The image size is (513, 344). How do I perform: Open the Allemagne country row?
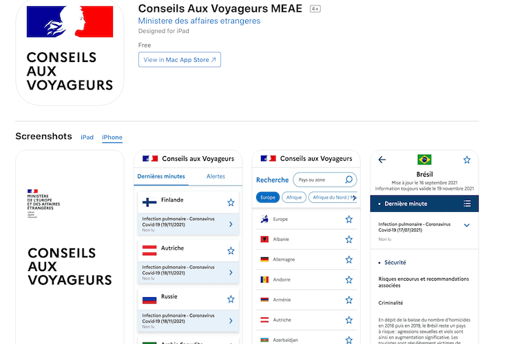(x=306, y=259)
